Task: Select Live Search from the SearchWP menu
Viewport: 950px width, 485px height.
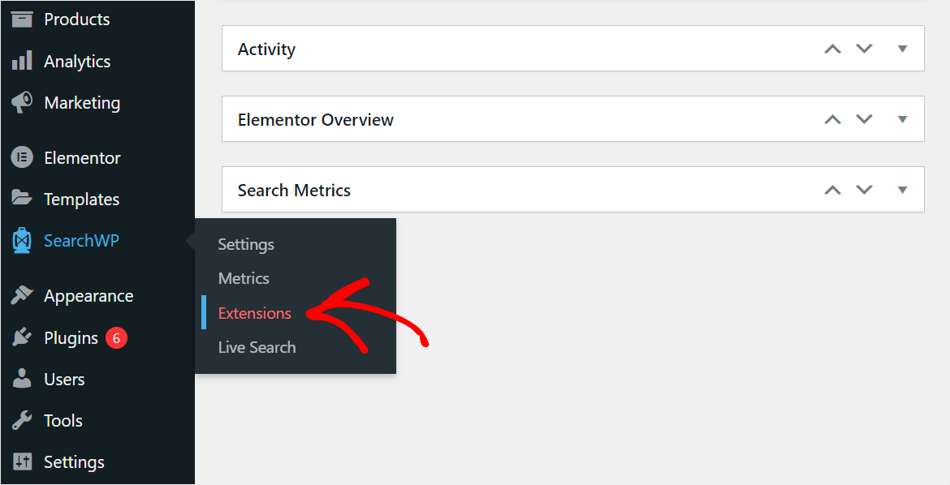Action: [257, 346]
